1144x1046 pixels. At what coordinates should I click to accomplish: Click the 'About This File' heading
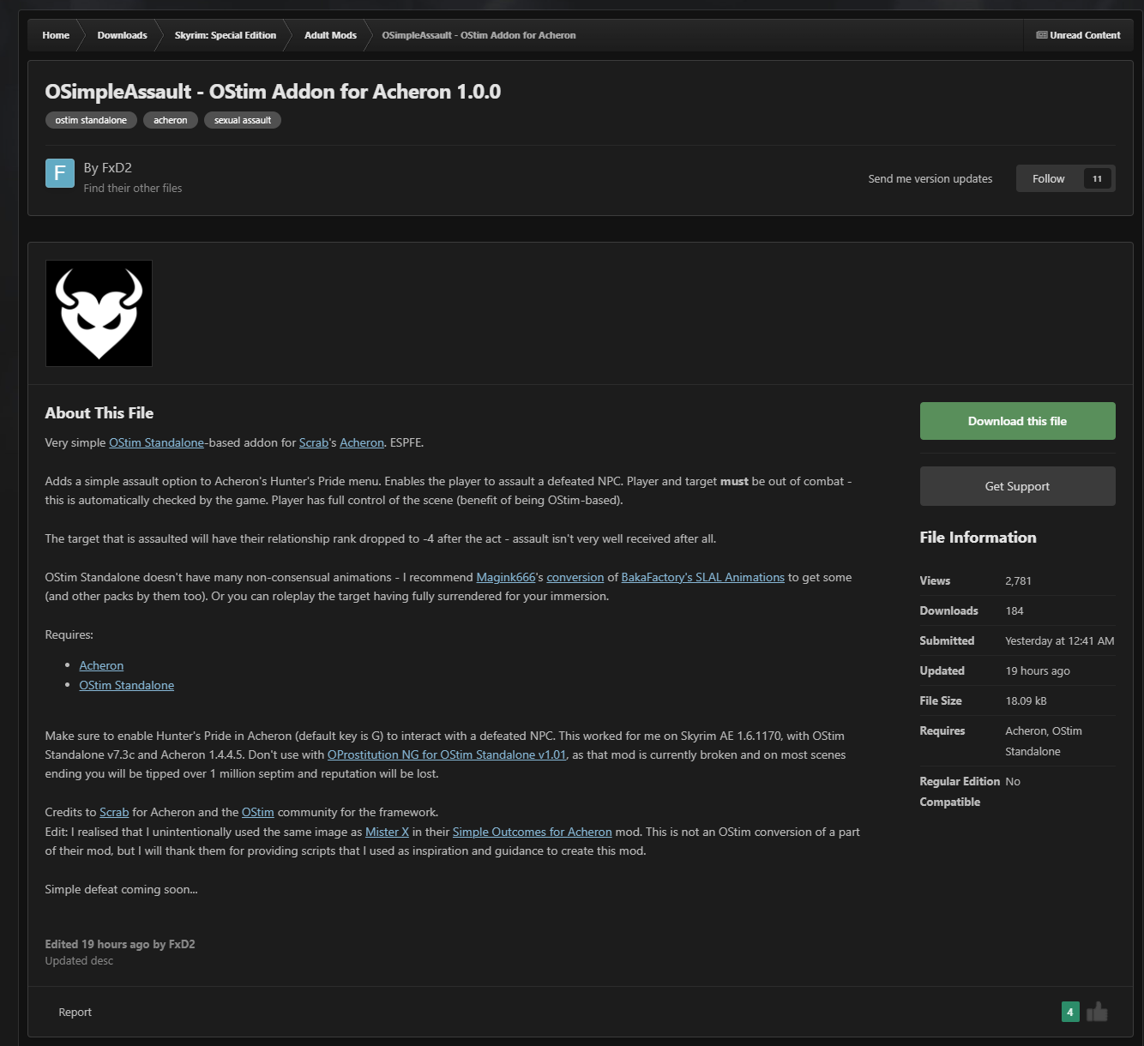click(99, 413)
